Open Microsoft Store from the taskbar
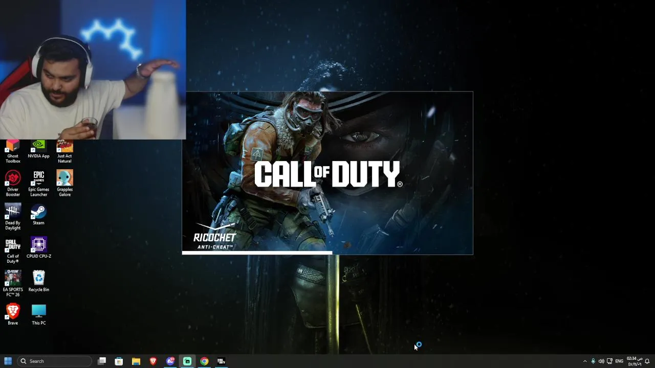The image size is (655, 368). (x=119, y=361)
